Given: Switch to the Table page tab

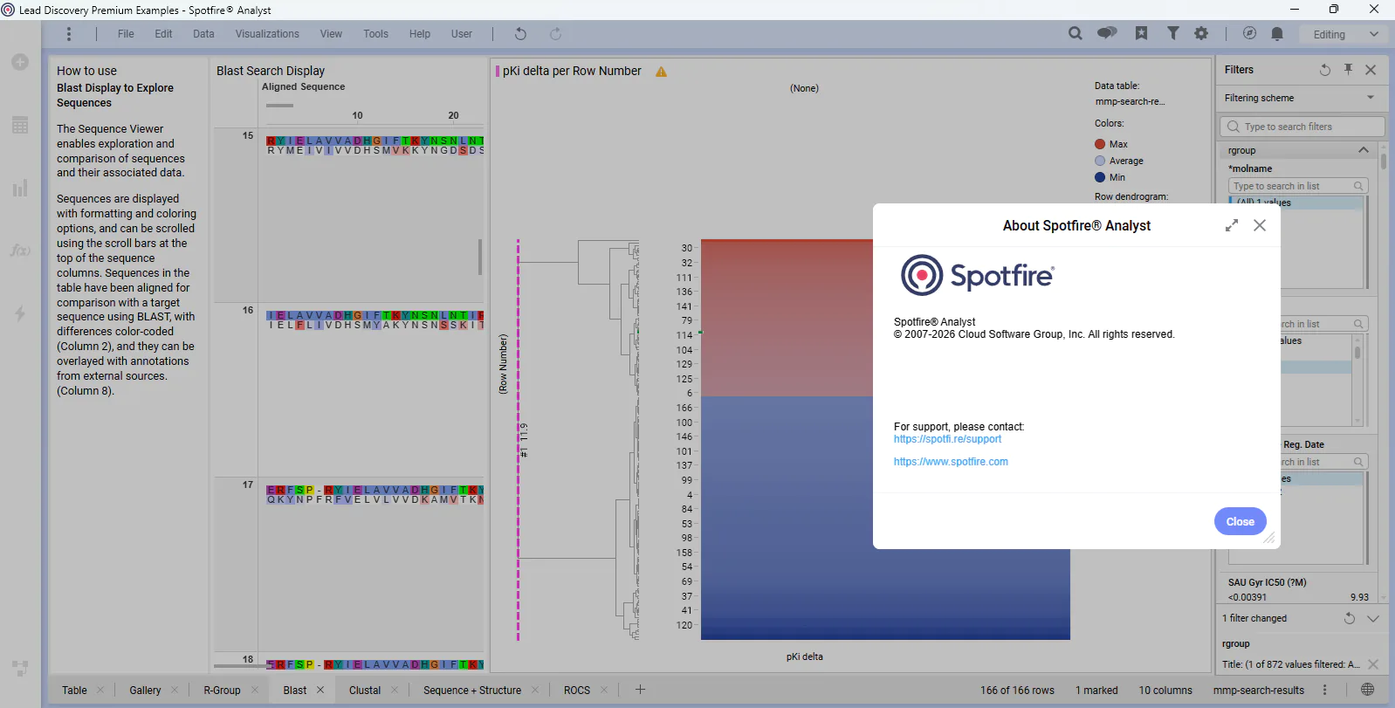Looking at the screenshot, I should [x=74, y=690].
